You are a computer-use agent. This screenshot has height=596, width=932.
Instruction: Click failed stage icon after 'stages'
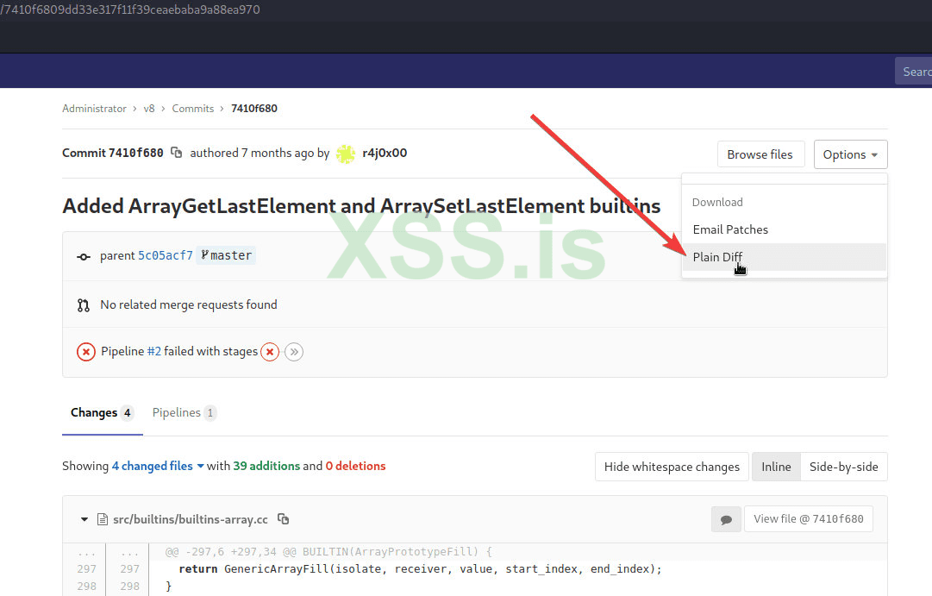pyautogui.click(x=270, y=352)
